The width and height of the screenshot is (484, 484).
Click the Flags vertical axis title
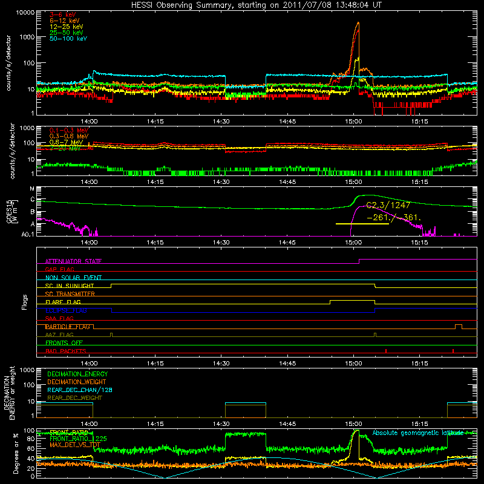[x=25, y=302]
